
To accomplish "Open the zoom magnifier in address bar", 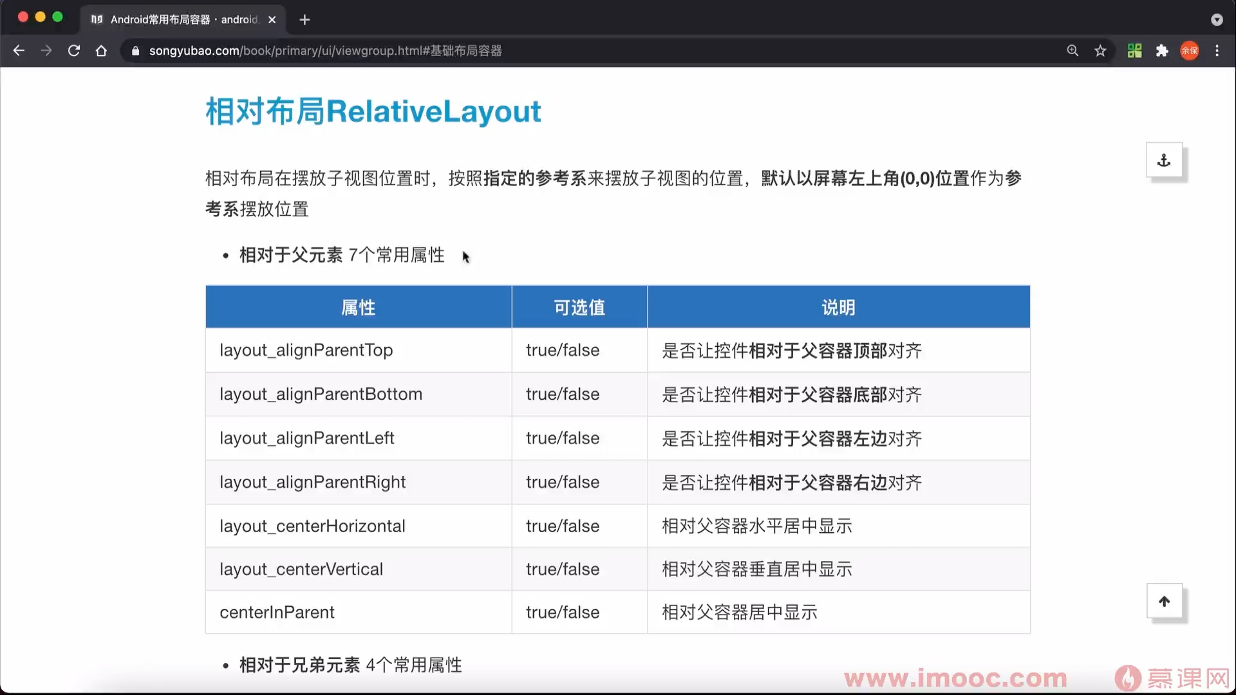I will pos(1072,50).
